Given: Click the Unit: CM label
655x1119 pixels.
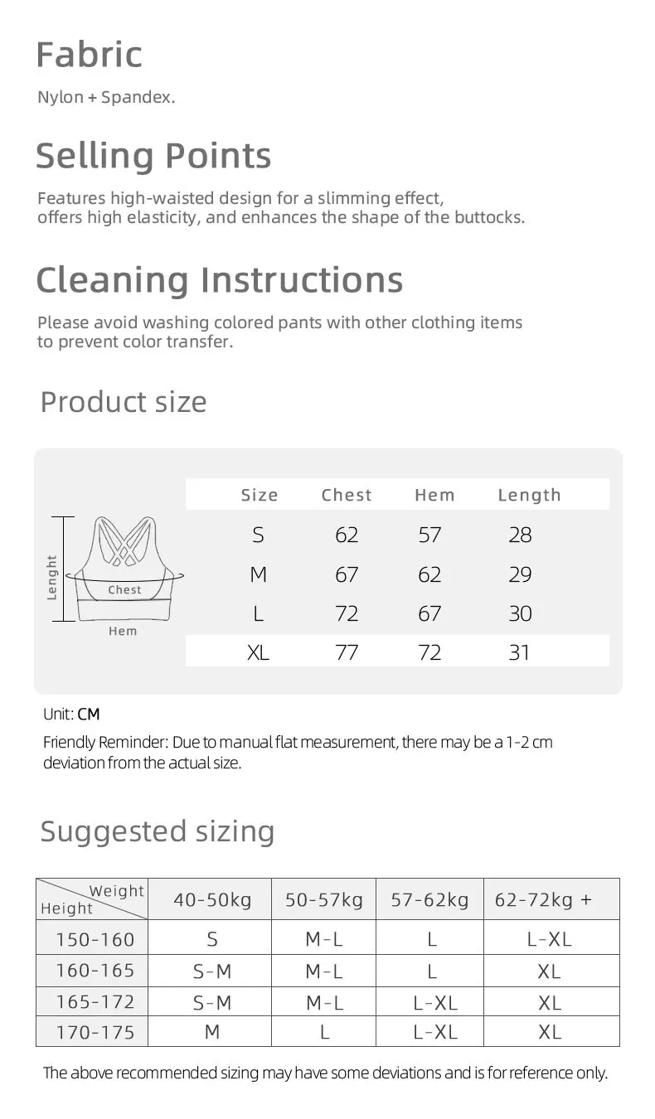Looking at the screenshot, I should [x=71, y=714].
